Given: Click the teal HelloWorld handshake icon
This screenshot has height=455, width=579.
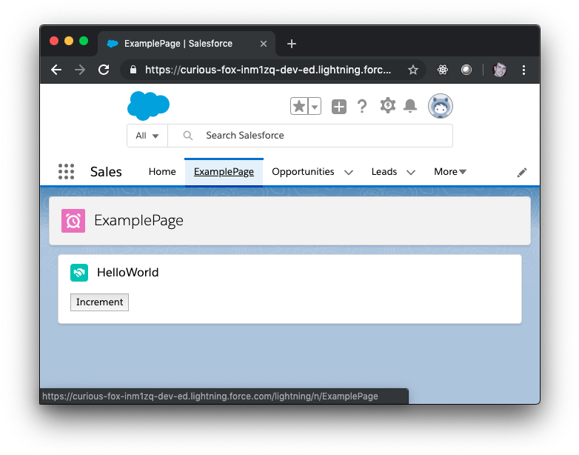Looking at the screenshot, I should tap(79, 273).
